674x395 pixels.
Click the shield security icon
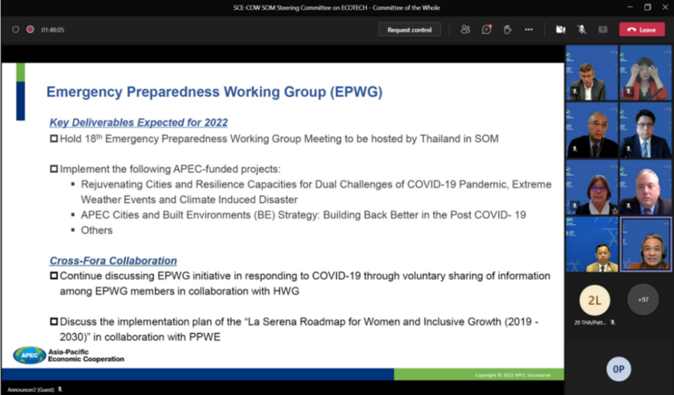pyautogui.click(x=15, y=30)
